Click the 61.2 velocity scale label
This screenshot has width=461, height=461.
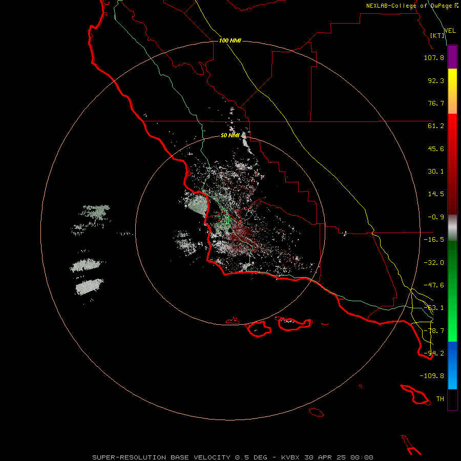[436, 126]
